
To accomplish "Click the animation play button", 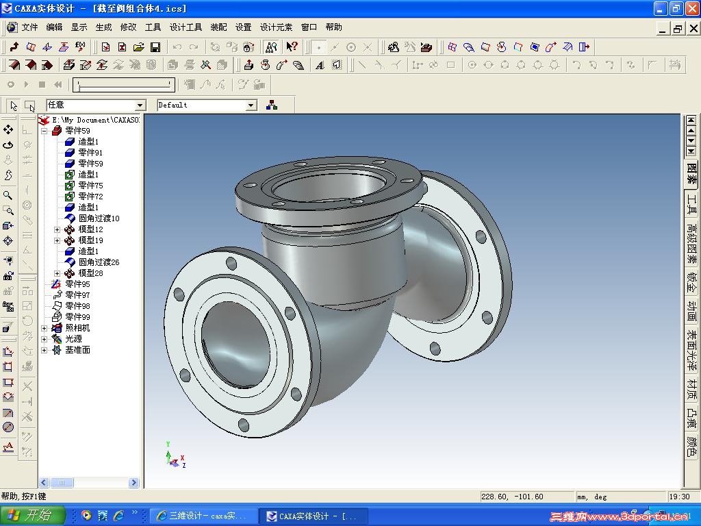I will pos(27,84).
